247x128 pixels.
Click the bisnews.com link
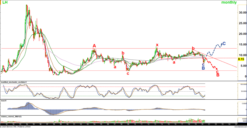(241, 126)
